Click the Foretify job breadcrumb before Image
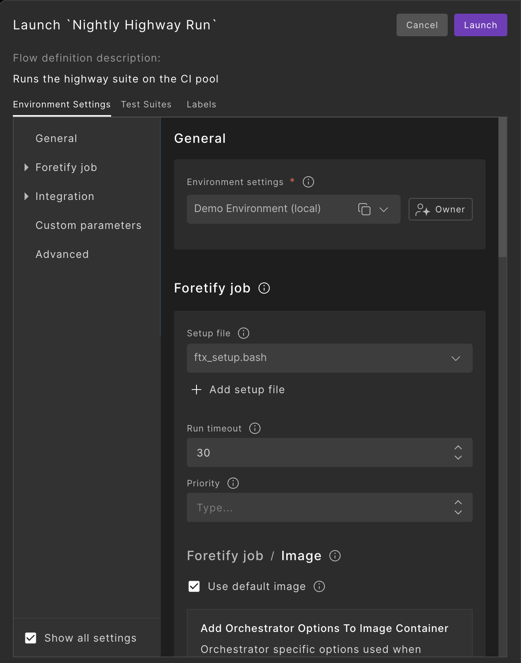Image resolution: width=521 pixels, height=663 pixels. coord(225,556)
